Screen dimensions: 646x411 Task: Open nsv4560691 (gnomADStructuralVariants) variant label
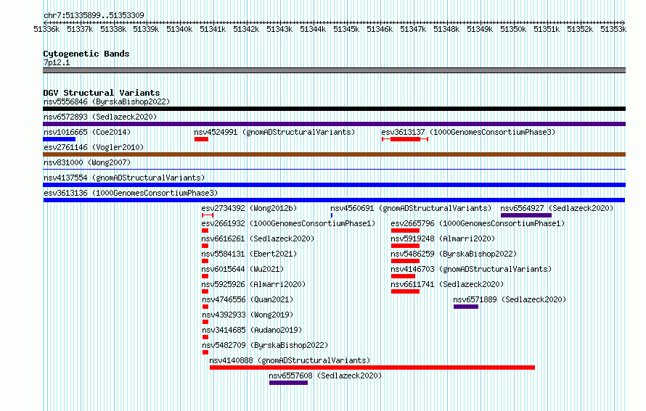[411, 208]
